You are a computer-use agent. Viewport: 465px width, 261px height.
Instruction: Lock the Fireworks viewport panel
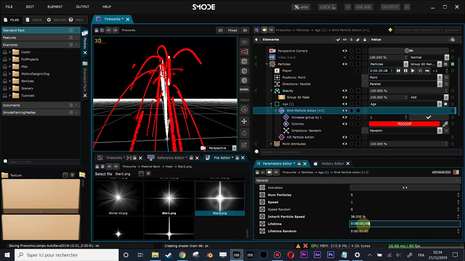coord(96,30)
